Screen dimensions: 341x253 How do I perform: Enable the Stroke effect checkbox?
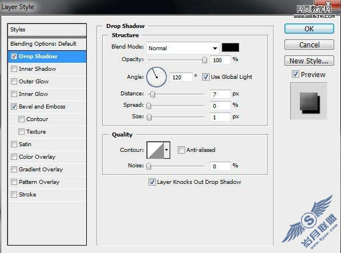(14, 194)
